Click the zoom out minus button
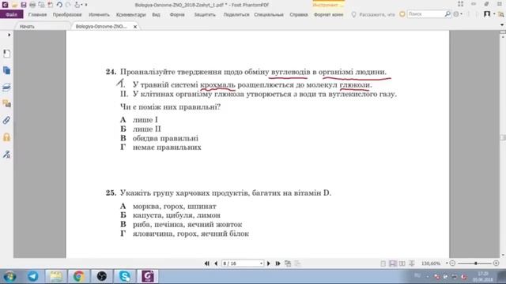The height and width of the screenshot is (284, 506). click(452, 263)
